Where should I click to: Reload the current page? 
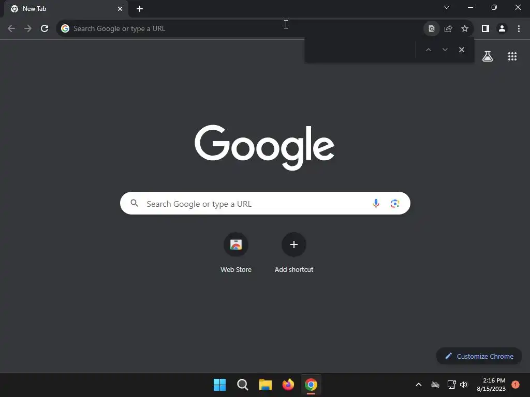(x=45, y=28)
